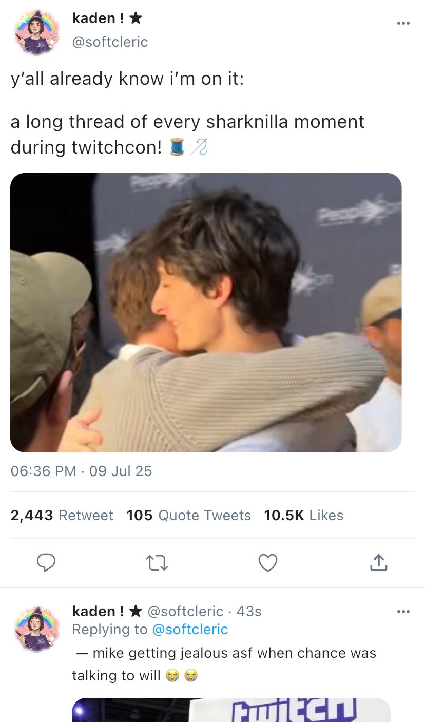Click the reply speech bubble icon
425x722 pixels.
pyautogui.click(x=47, y=563)
